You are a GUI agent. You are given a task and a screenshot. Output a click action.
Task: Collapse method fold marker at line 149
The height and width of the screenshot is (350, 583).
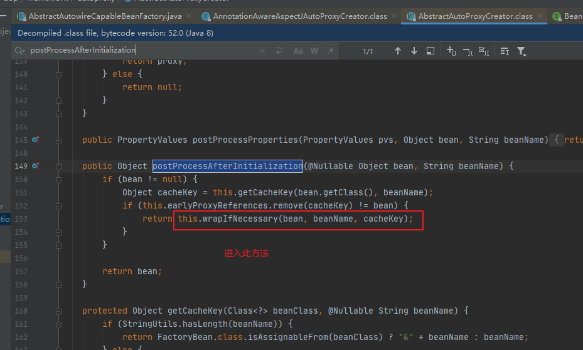coord(58,167)
